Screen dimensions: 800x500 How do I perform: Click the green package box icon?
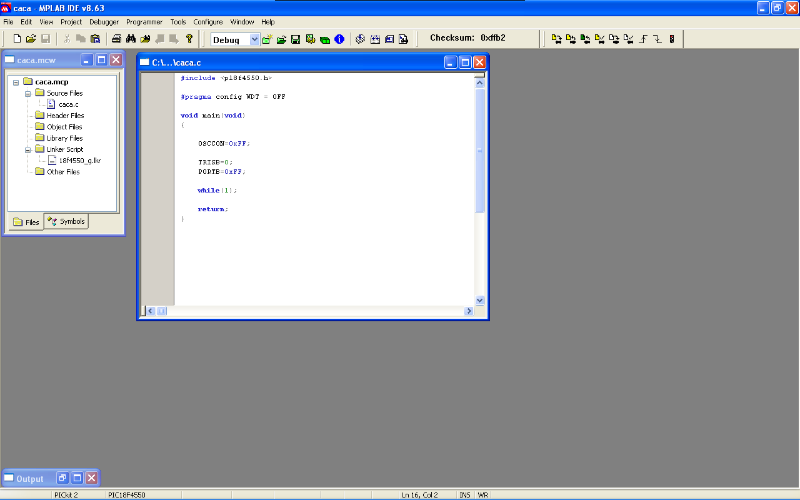point(325,39)
